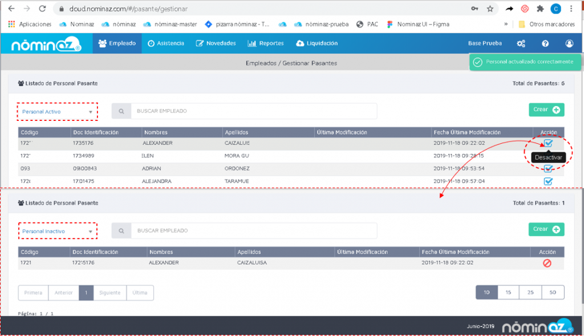Open the Nominaz UI – Figma bookmark

click(418, 24)
